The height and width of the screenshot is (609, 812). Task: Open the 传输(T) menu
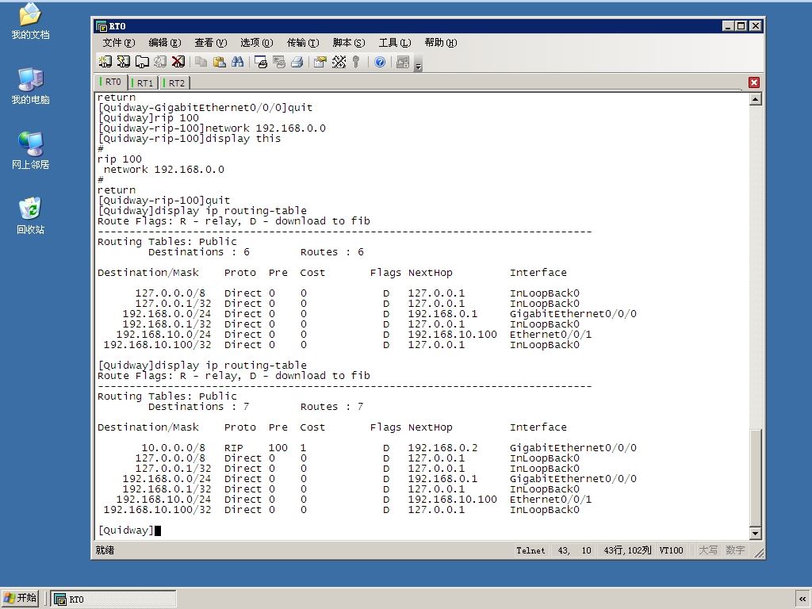tap(303, 43)
